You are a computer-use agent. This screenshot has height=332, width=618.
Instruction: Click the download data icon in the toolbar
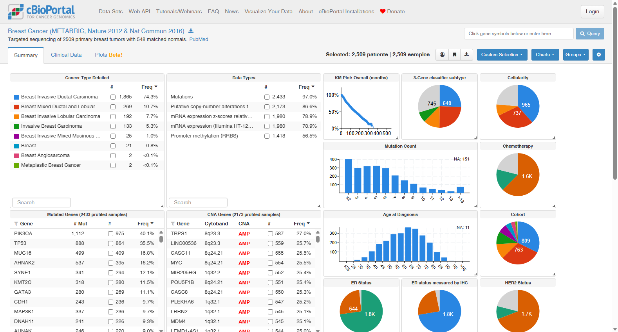tap(466, 55)
